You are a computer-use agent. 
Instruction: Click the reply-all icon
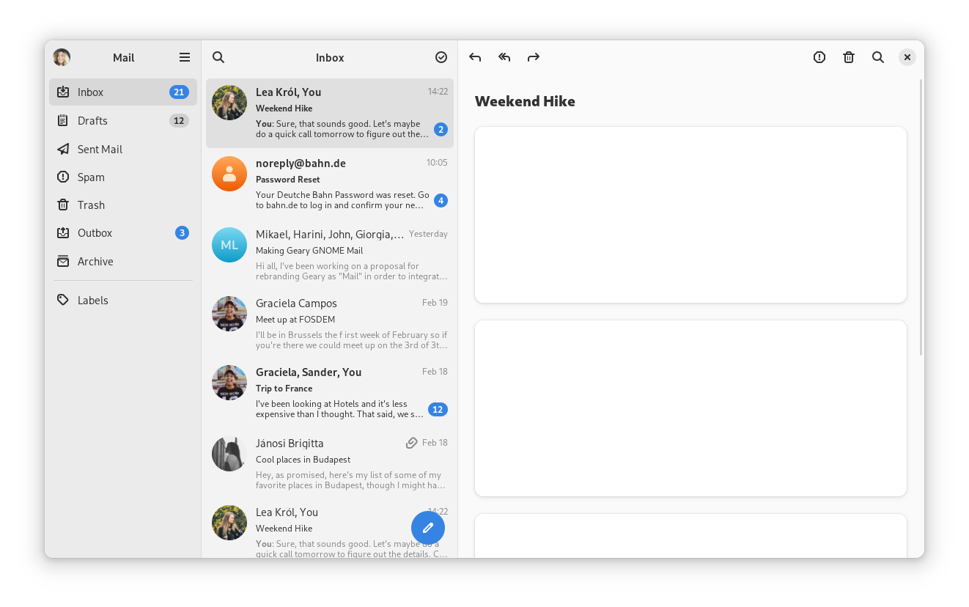504,57
